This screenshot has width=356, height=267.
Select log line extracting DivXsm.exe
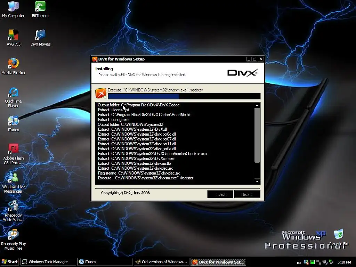click(x=136, y=159)
